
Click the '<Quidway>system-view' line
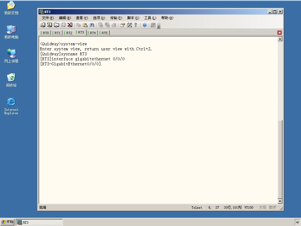[63, 44]
